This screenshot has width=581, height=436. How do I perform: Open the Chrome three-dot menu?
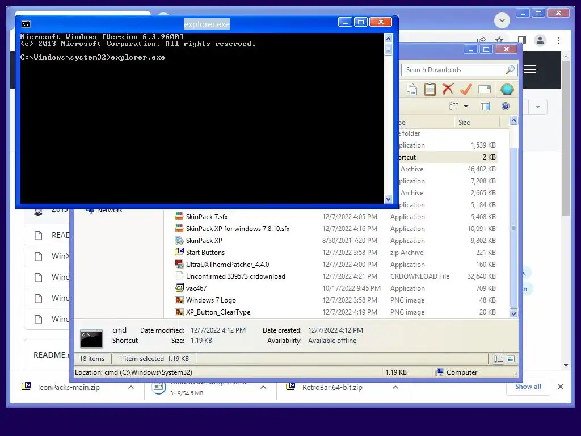tap(558, 40)
